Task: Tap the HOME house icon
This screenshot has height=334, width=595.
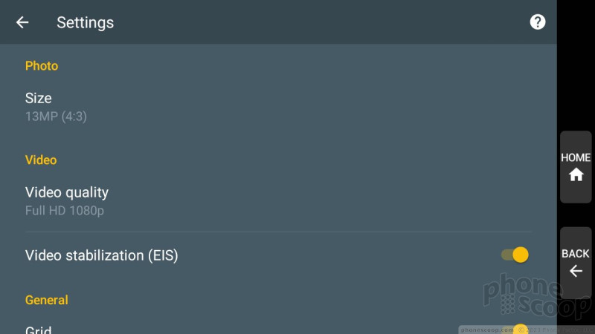Action: pos(576,174)
